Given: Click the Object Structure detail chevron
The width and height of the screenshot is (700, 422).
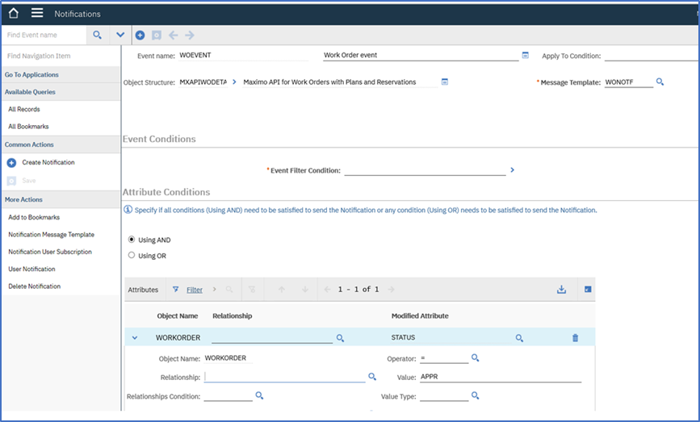Looking at the screenshot, I should [x=234, y=81].
